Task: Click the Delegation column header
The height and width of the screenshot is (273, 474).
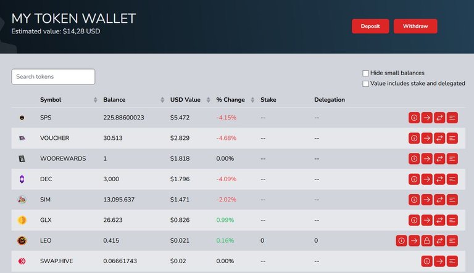Action: click(330, 100)
